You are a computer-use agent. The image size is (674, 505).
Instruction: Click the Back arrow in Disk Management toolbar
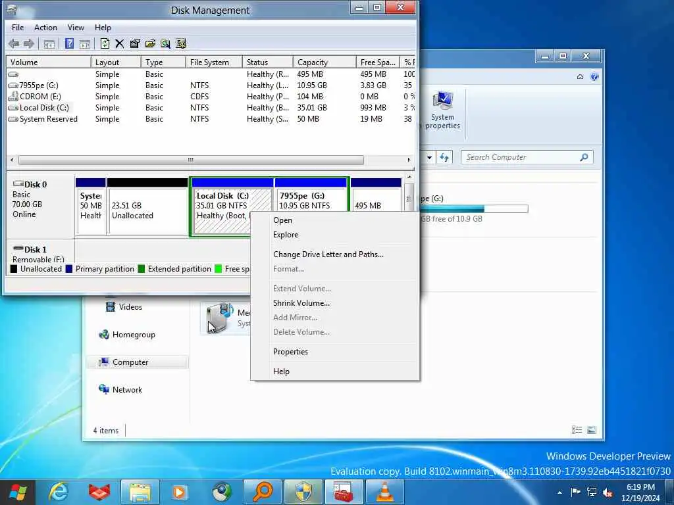(14, 43)
